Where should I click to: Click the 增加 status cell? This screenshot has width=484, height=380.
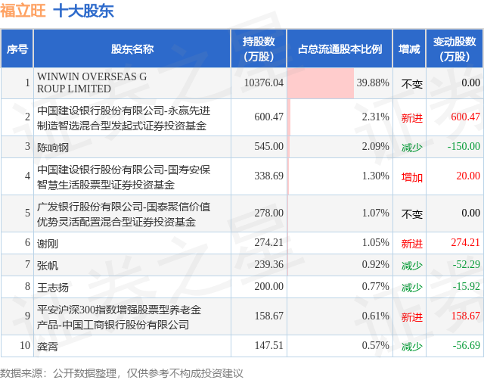pyautogui.click(x=411, y=177)
